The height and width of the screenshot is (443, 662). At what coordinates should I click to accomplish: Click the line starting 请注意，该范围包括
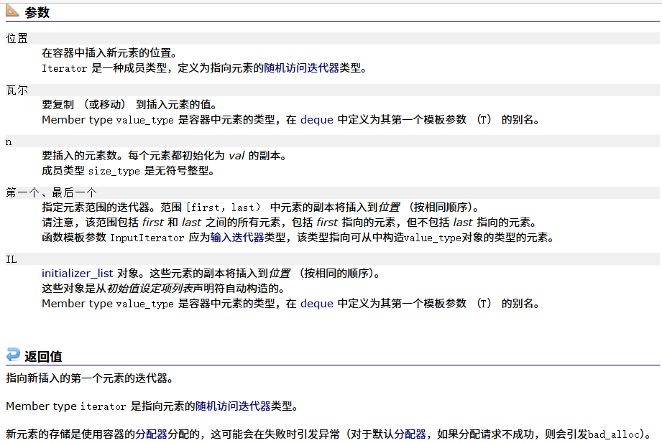coord(290,223)
